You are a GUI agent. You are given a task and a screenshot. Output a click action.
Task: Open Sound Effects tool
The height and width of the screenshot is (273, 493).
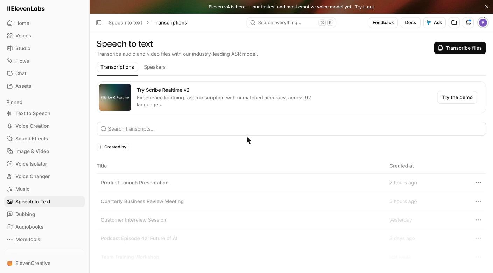coord(44,139)
